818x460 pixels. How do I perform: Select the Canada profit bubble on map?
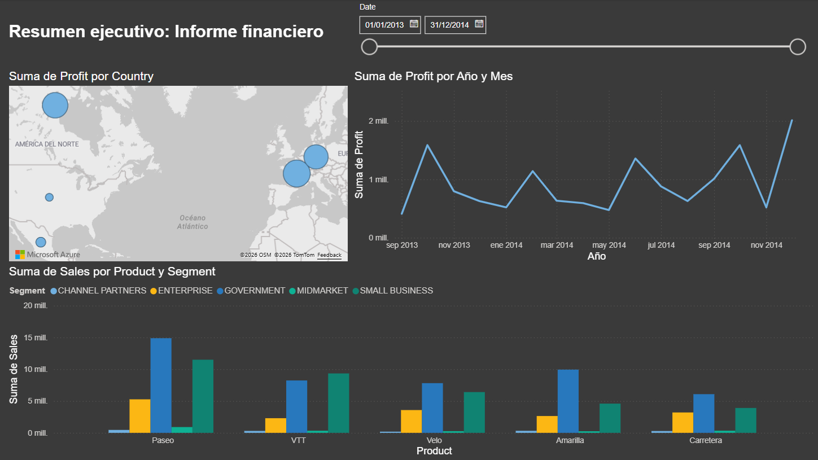point(55,105)
